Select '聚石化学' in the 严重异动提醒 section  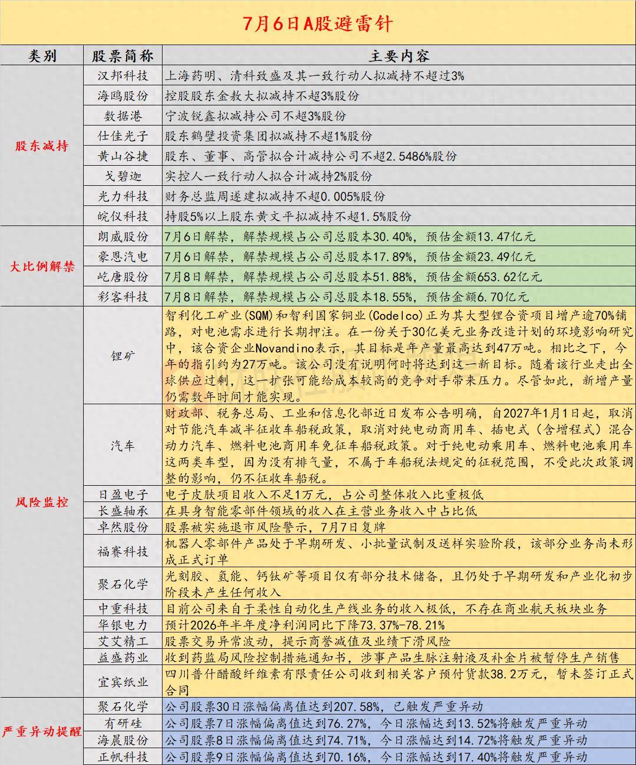[x=123, y=707]
